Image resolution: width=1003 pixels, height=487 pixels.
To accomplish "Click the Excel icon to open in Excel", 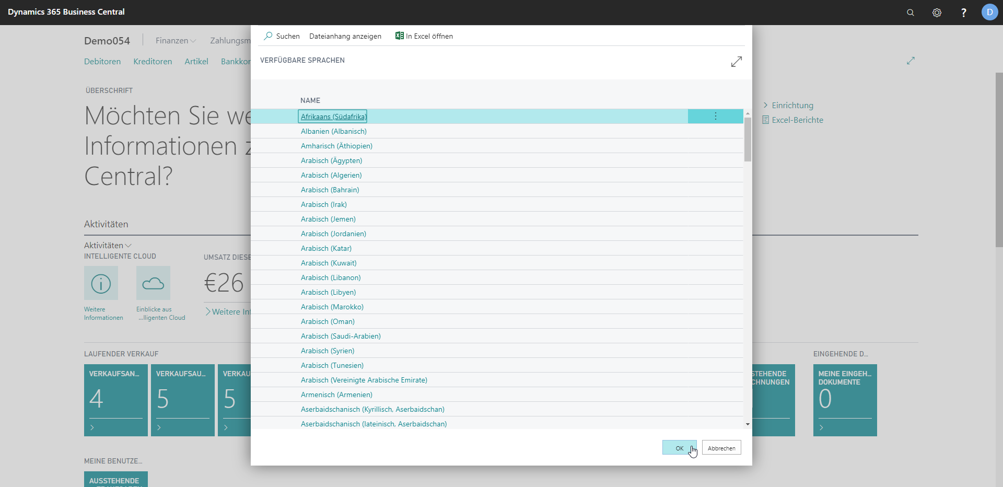I will pyautogui.click(x=400, y=36).
